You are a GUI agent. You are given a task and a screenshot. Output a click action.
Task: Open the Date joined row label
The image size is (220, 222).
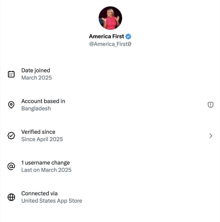coord(36,70)
